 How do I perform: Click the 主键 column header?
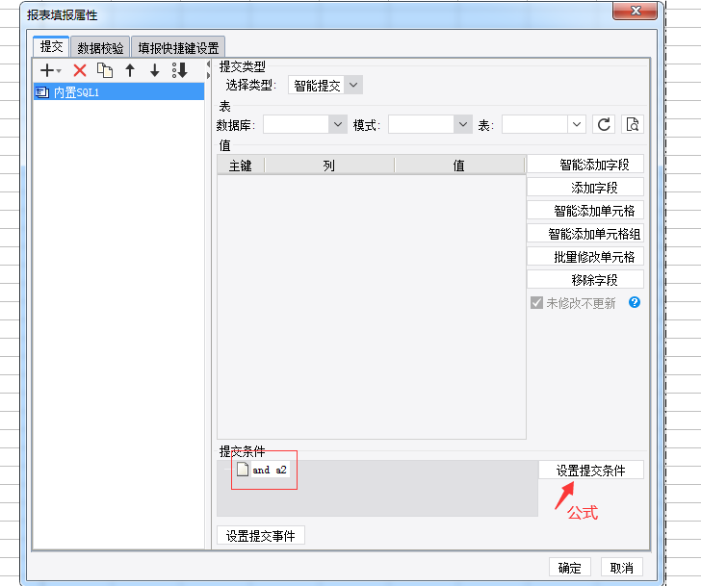point(241,166)
